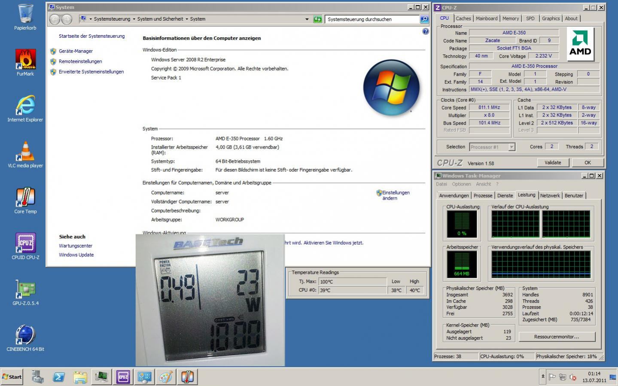
Task: Click Ressourcenmonitor button
Action: point(557,337)
